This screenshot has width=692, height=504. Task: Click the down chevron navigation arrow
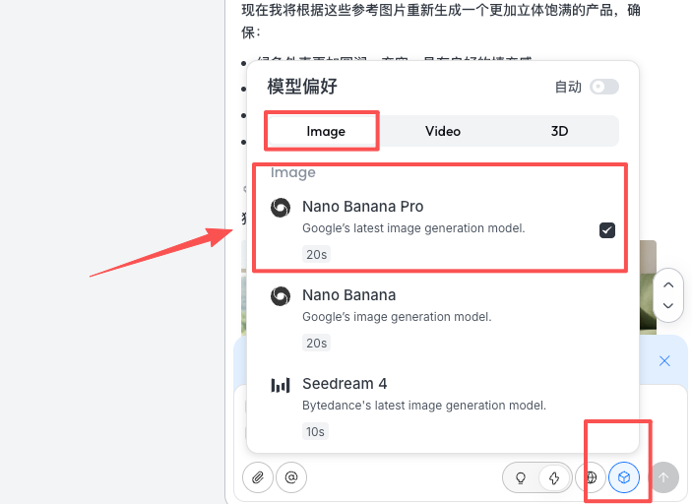tap(668, 305)
